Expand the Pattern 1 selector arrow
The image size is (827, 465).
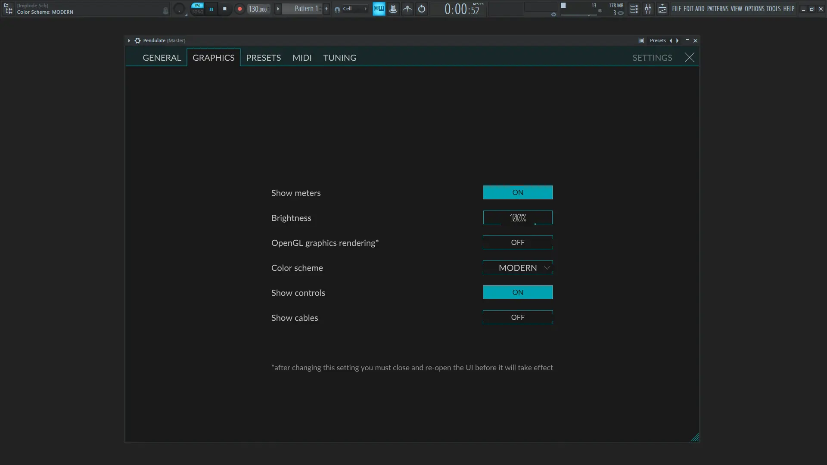click(278, 9)
